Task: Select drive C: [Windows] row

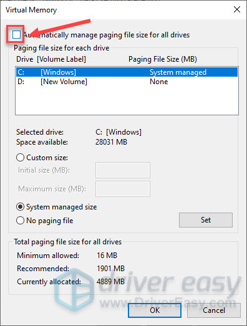Action: point(127,72)
